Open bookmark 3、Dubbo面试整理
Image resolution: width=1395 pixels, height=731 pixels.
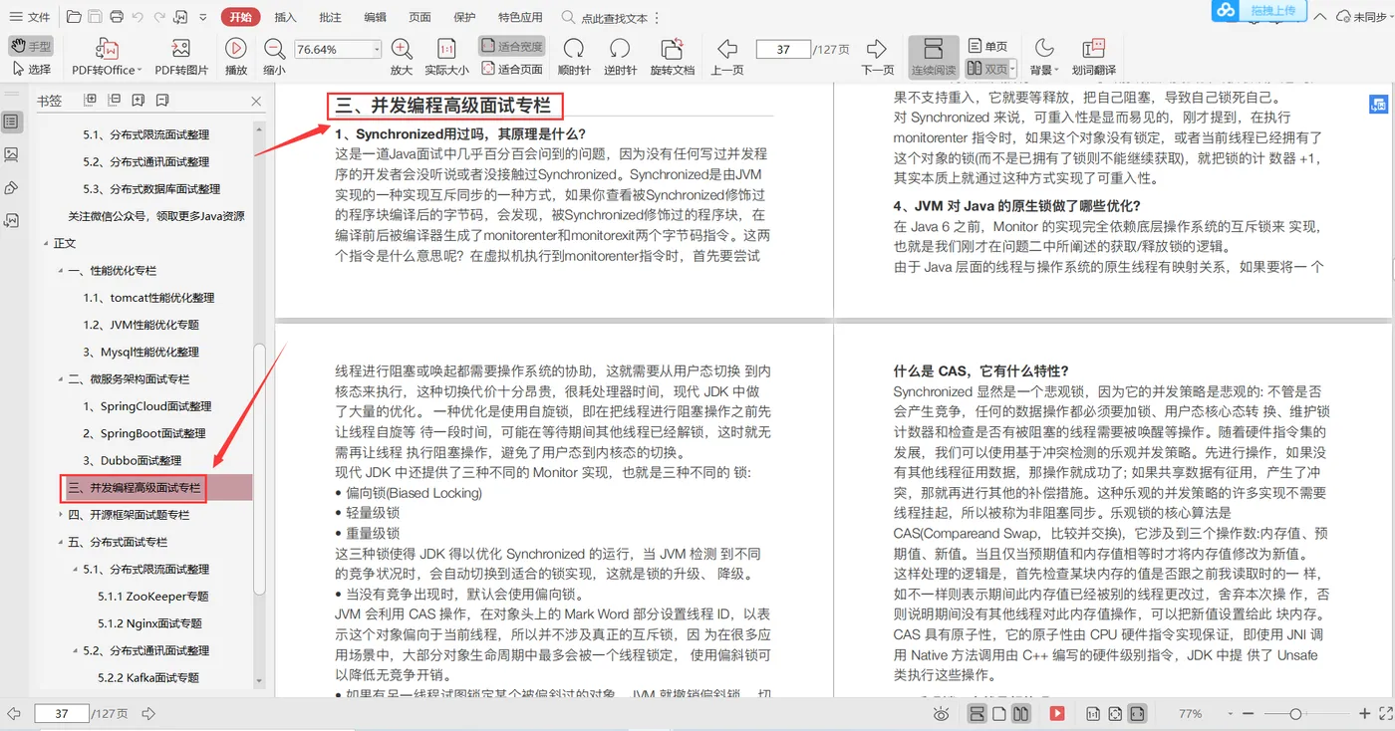point(133,460)
